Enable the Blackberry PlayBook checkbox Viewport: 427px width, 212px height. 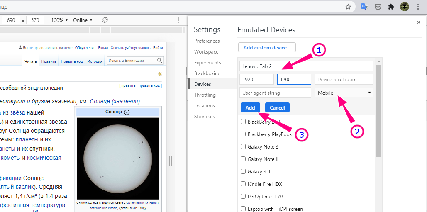pos(243,134)
